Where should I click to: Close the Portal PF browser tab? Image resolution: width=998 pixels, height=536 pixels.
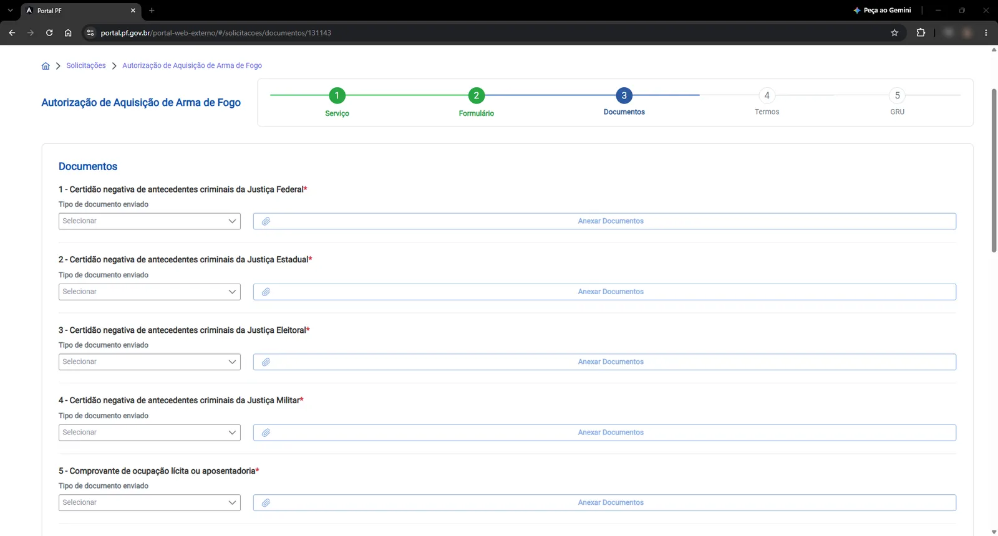pos(133,11)
